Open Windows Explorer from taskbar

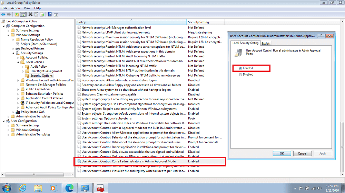pyautogui.click(x=38, y=188)
